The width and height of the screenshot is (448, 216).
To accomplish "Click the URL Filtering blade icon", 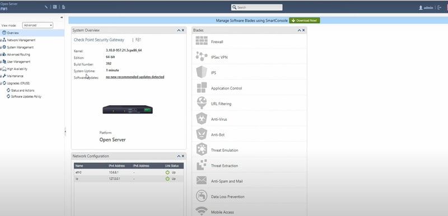I will (202, 103).
